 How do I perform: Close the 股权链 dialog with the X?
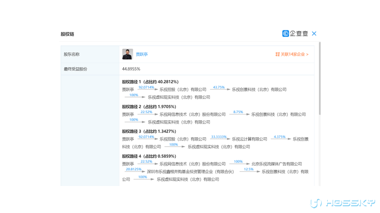pos(314,34)
